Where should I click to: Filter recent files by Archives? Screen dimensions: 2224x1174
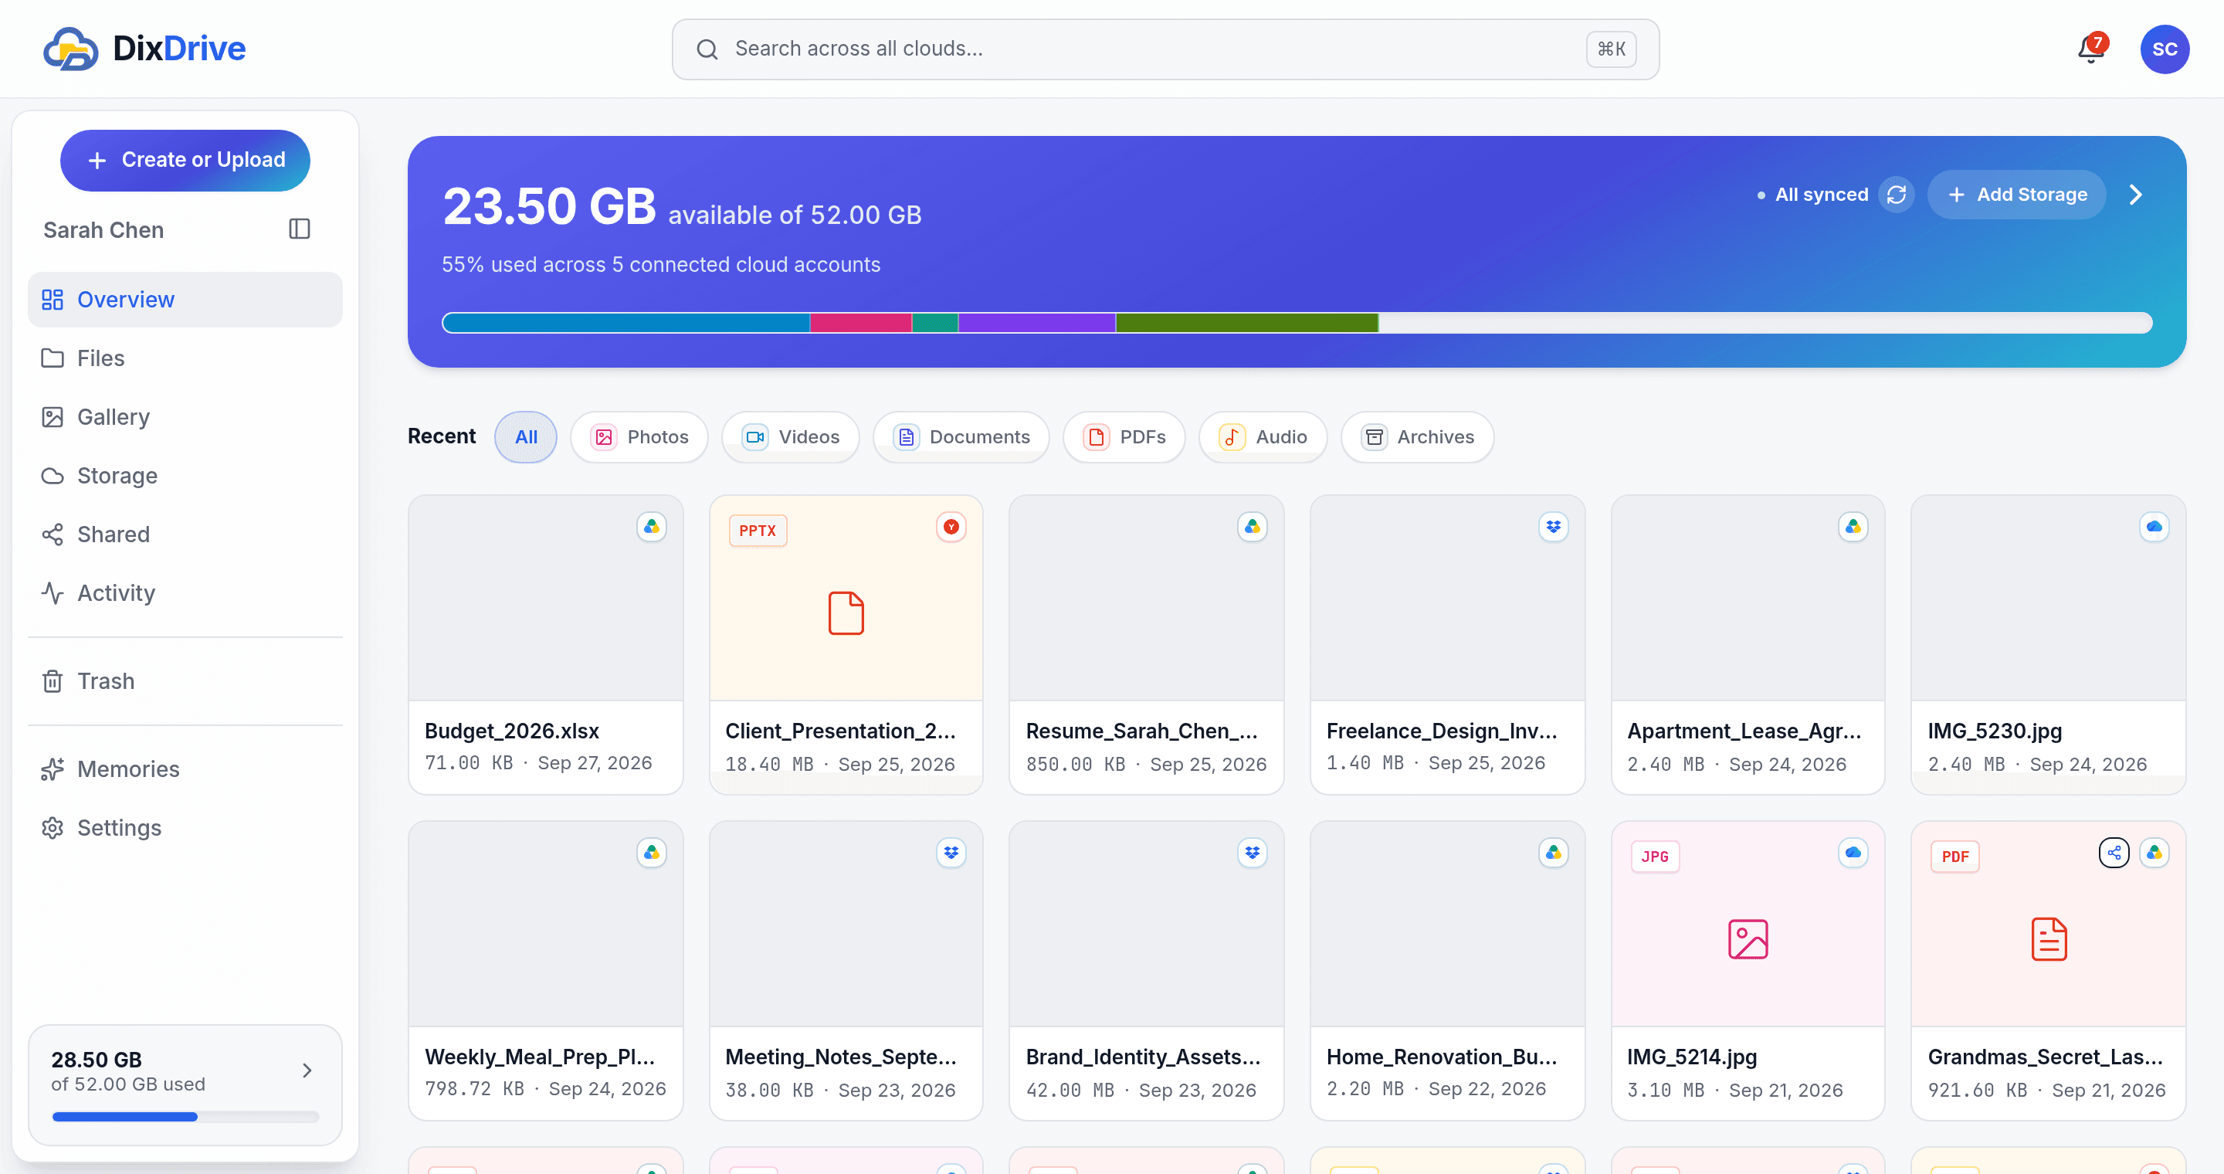(x=1417, y=437)
